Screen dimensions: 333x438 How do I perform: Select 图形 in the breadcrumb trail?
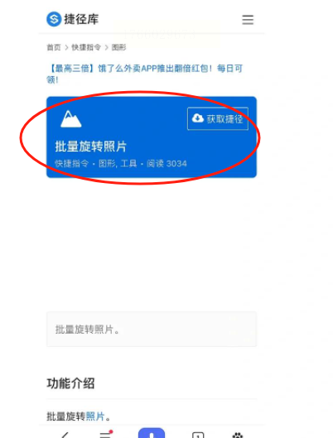pyautogui.click(x=119, y=47)
